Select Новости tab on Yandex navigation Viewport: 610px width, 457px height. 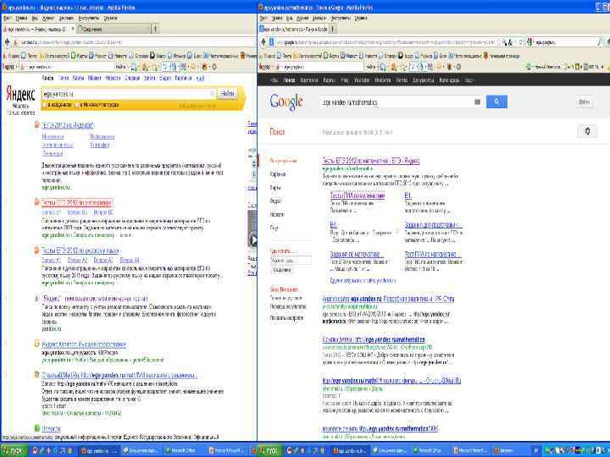pos(113,78)
